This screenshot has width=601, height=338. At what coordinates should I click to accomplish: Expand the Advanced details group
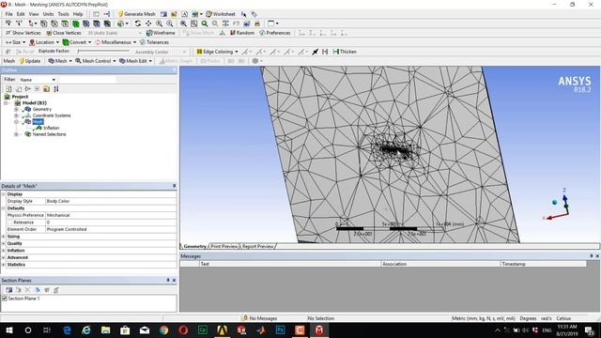coord(4,257)
